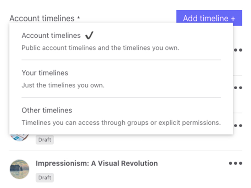
Task: Open the second row's three-dot menu
Action: [238, 88]
